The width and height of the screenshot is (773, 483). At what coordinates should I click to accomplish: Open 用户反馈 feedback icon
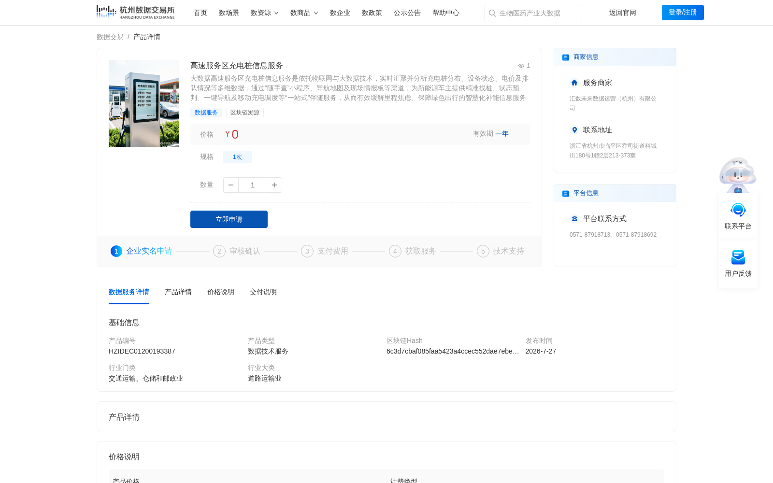738,257
